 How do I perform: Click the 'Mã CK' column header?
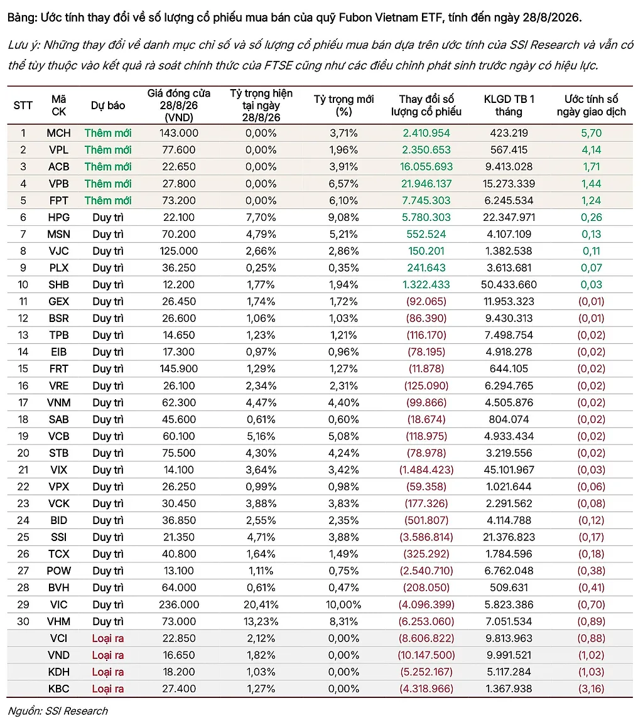click(58, 105)
